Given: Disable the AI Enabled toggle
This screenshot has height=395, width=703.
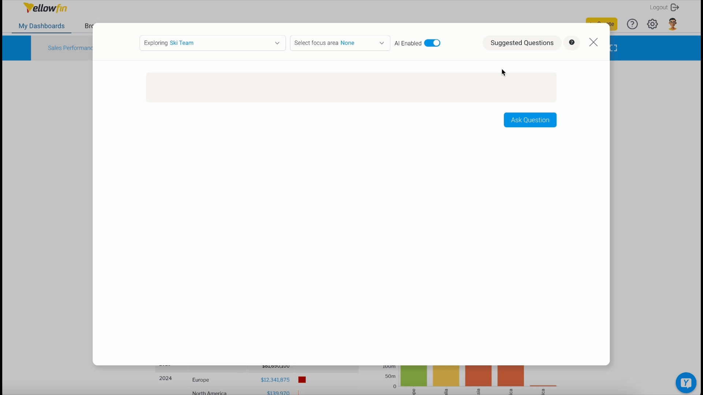Looking at the screenshot, I should pyautogui.click(x=432, y=43).
